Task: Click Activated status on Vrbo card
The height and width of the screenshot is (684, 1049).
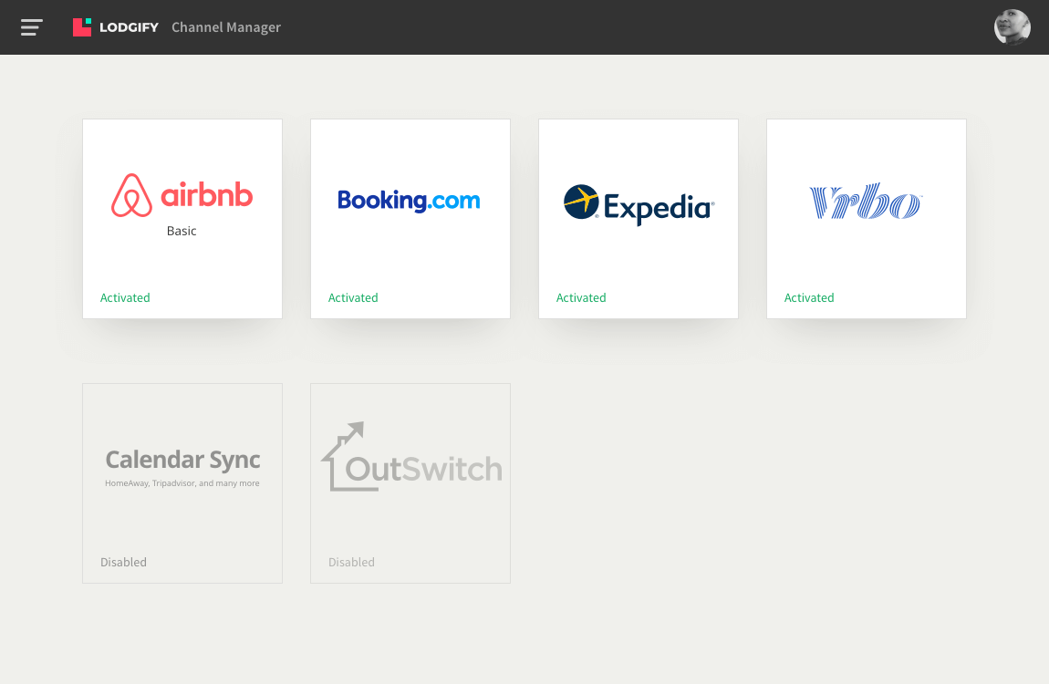Action: [x=809, y=297]
